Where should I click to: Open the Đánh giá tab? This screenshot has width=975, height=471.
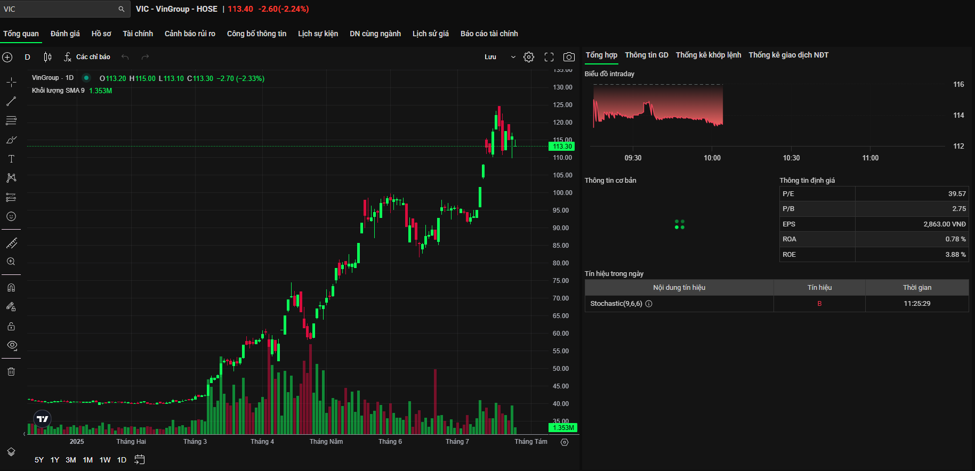click(x=65, y=34)
